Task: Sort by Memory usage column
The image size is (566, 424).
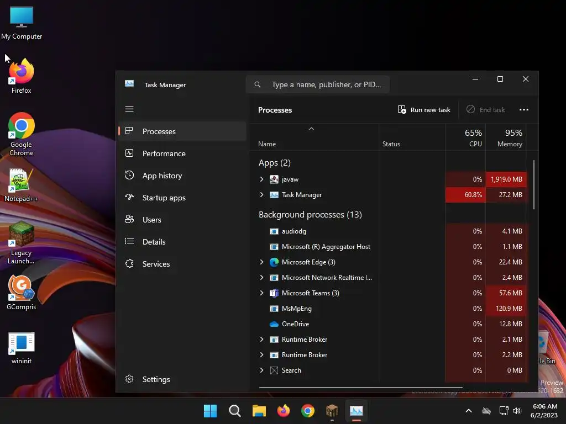Action: coord(506,137)
